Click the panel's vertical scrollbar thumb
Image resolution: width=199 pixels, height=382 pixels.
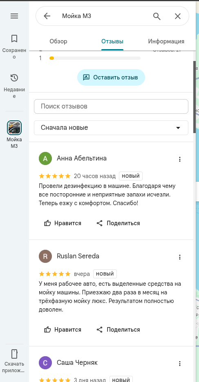point(195,97)
